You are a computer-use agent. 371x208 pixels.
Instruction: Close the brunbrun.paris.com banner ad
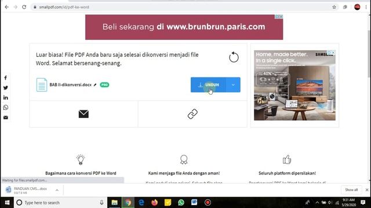click(x=281, y=17)
